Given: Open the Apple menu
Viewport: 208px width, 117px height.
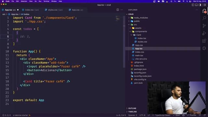Looking at the screenshot, I should tap(3, 1).
